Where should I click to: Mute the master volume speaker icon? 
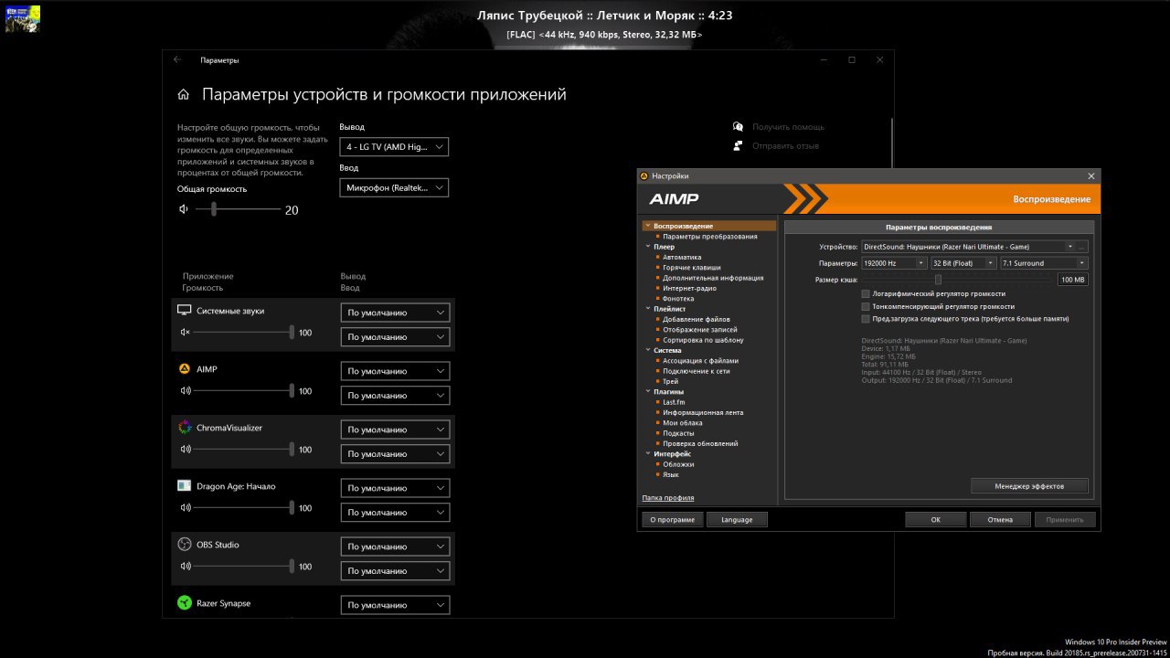[x=184, y=209]
